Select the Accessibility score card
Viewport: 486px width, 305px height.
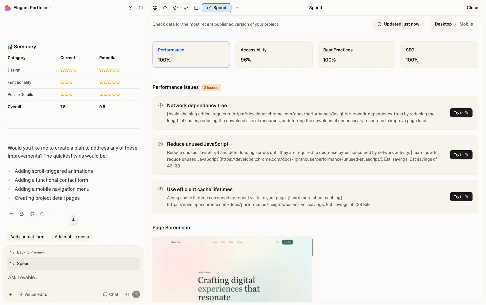(x=274, y=54)
